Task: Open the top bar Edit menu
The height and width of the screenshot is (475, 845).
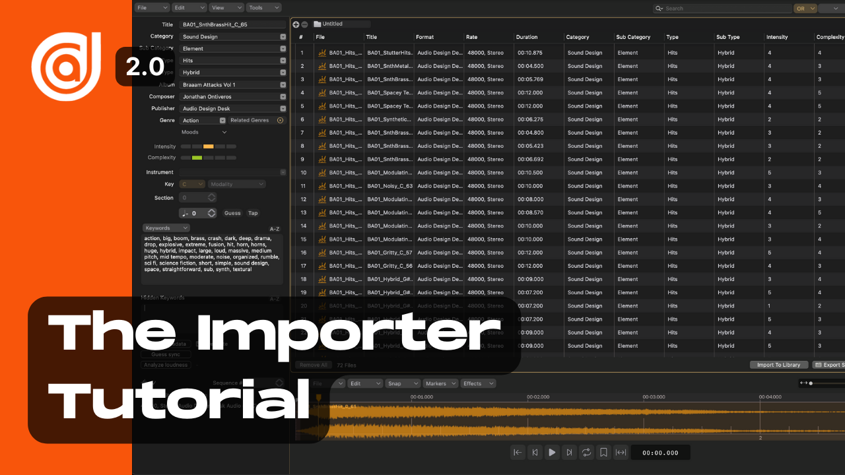Action: pyautogui.click(x=189, y=8)
